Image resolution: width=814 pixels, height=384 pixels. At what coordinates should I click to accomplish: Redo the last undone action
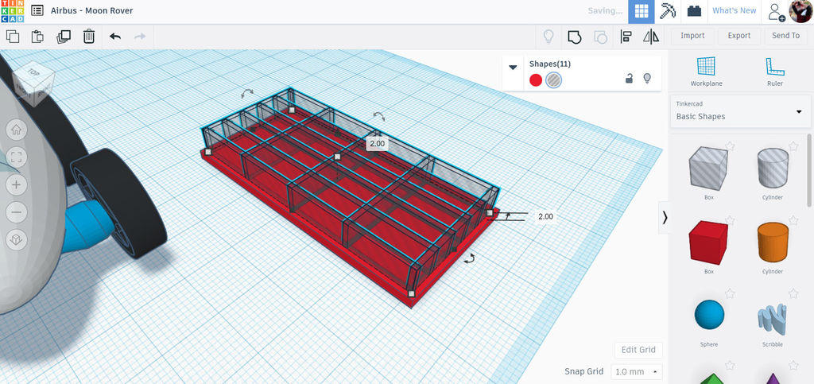(x=140, y=37)
